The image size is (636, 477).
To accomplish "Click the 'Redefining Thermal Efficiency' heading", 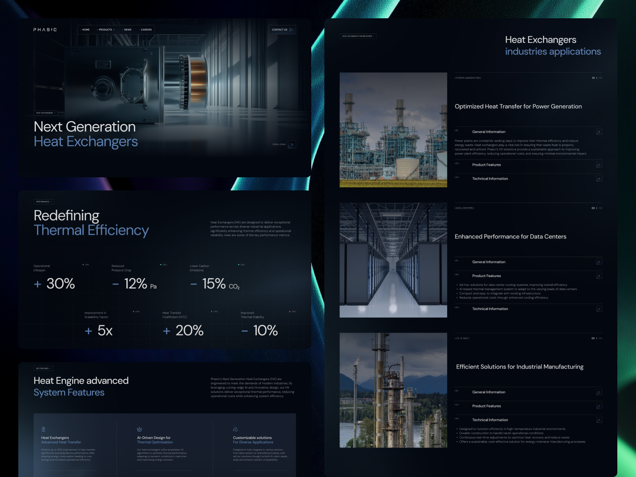I will click(91, 223).
